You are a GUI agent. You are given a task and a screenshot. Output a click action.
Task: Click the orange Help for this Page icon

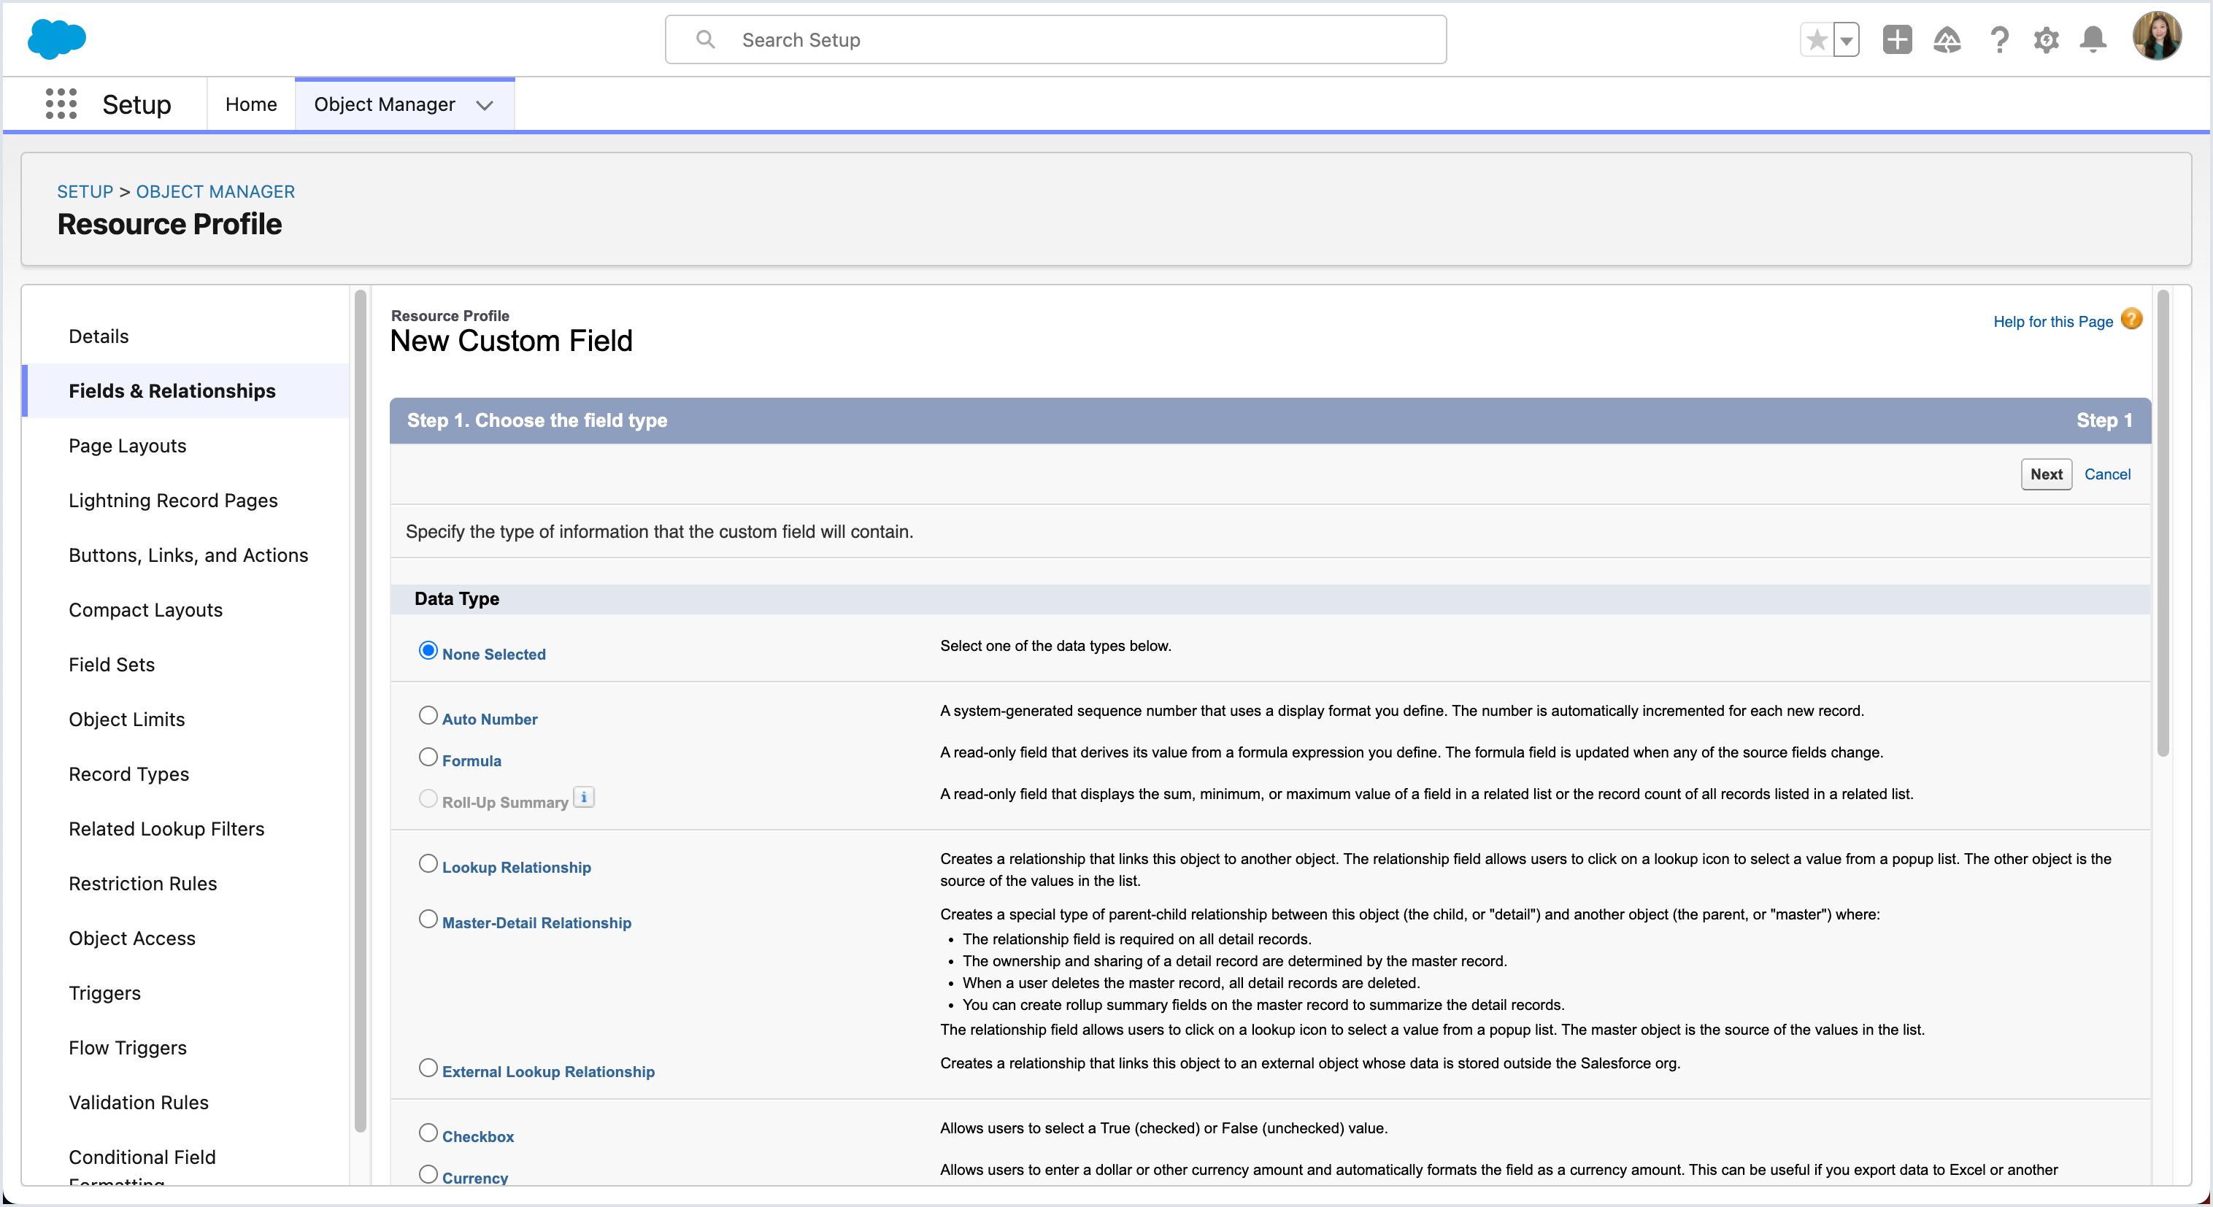click(2131, 319)
